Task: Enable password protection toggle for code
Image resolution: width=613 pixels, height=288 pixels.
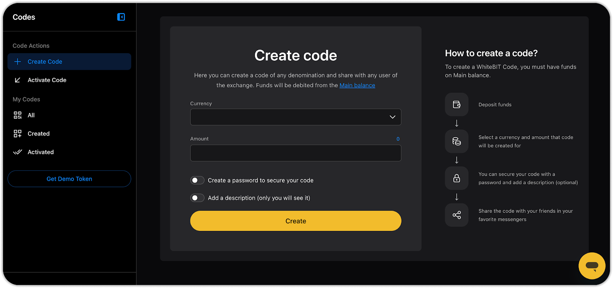Action: 197,180
